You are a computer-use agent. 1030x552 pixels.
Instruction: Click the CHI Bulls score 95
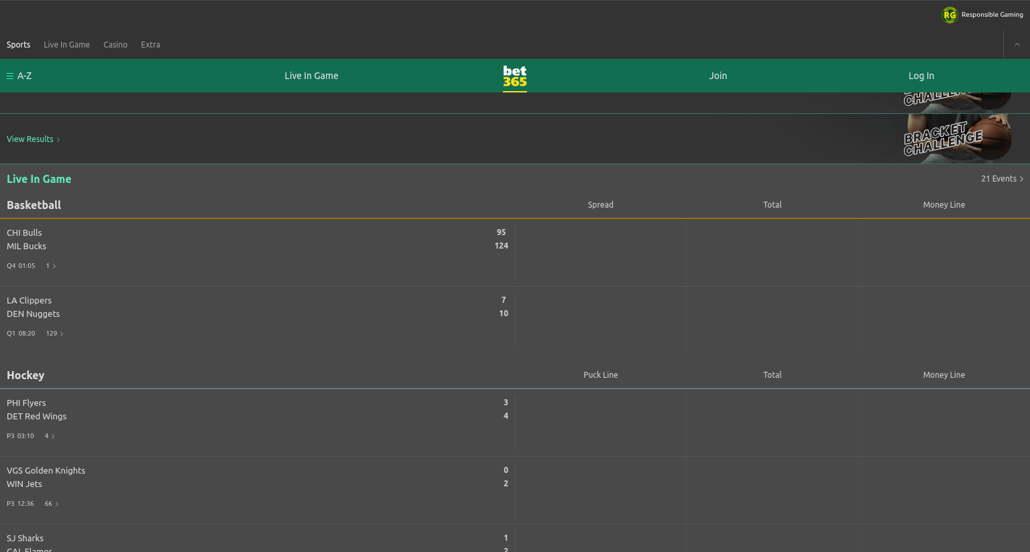[x=502, y=232]
